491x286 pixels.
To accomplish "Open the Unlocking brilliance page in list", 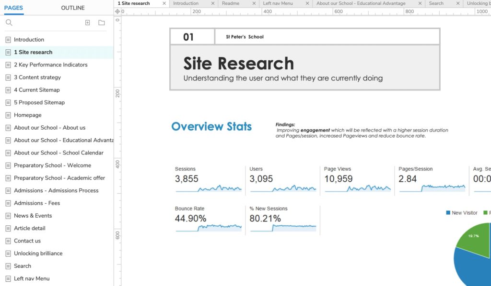I will pyautogui.click(x=38, y=253).
